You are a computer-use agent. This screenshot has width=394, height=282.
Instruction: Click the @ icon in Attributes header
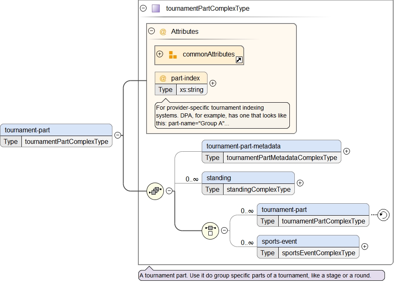(163, 32)
